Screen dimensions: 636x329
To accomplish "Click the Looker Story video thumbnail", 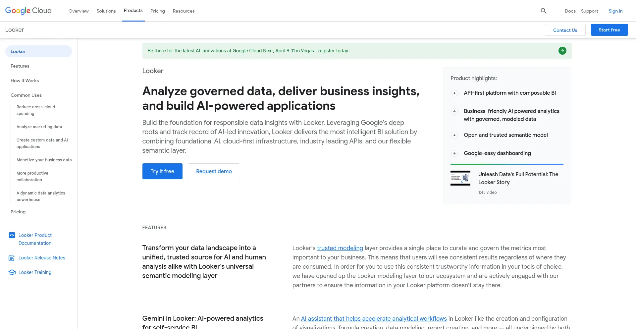I will tap(460, 178).
